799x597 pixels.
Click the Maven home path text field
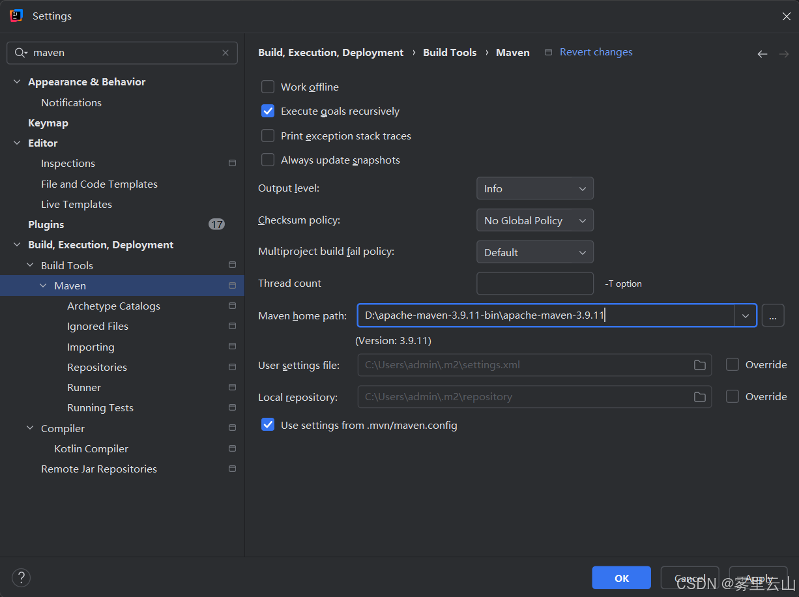(546, 315)
